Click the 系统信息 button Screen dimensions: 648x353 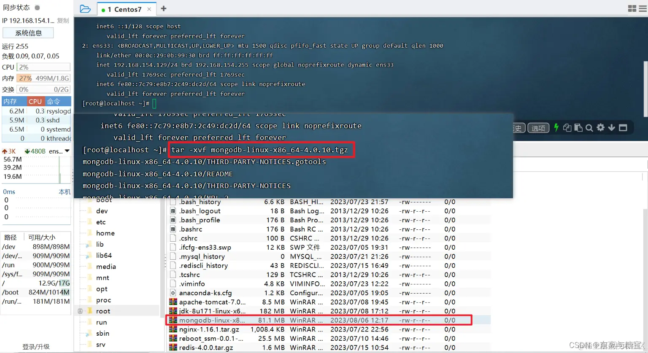click(28, 33)
